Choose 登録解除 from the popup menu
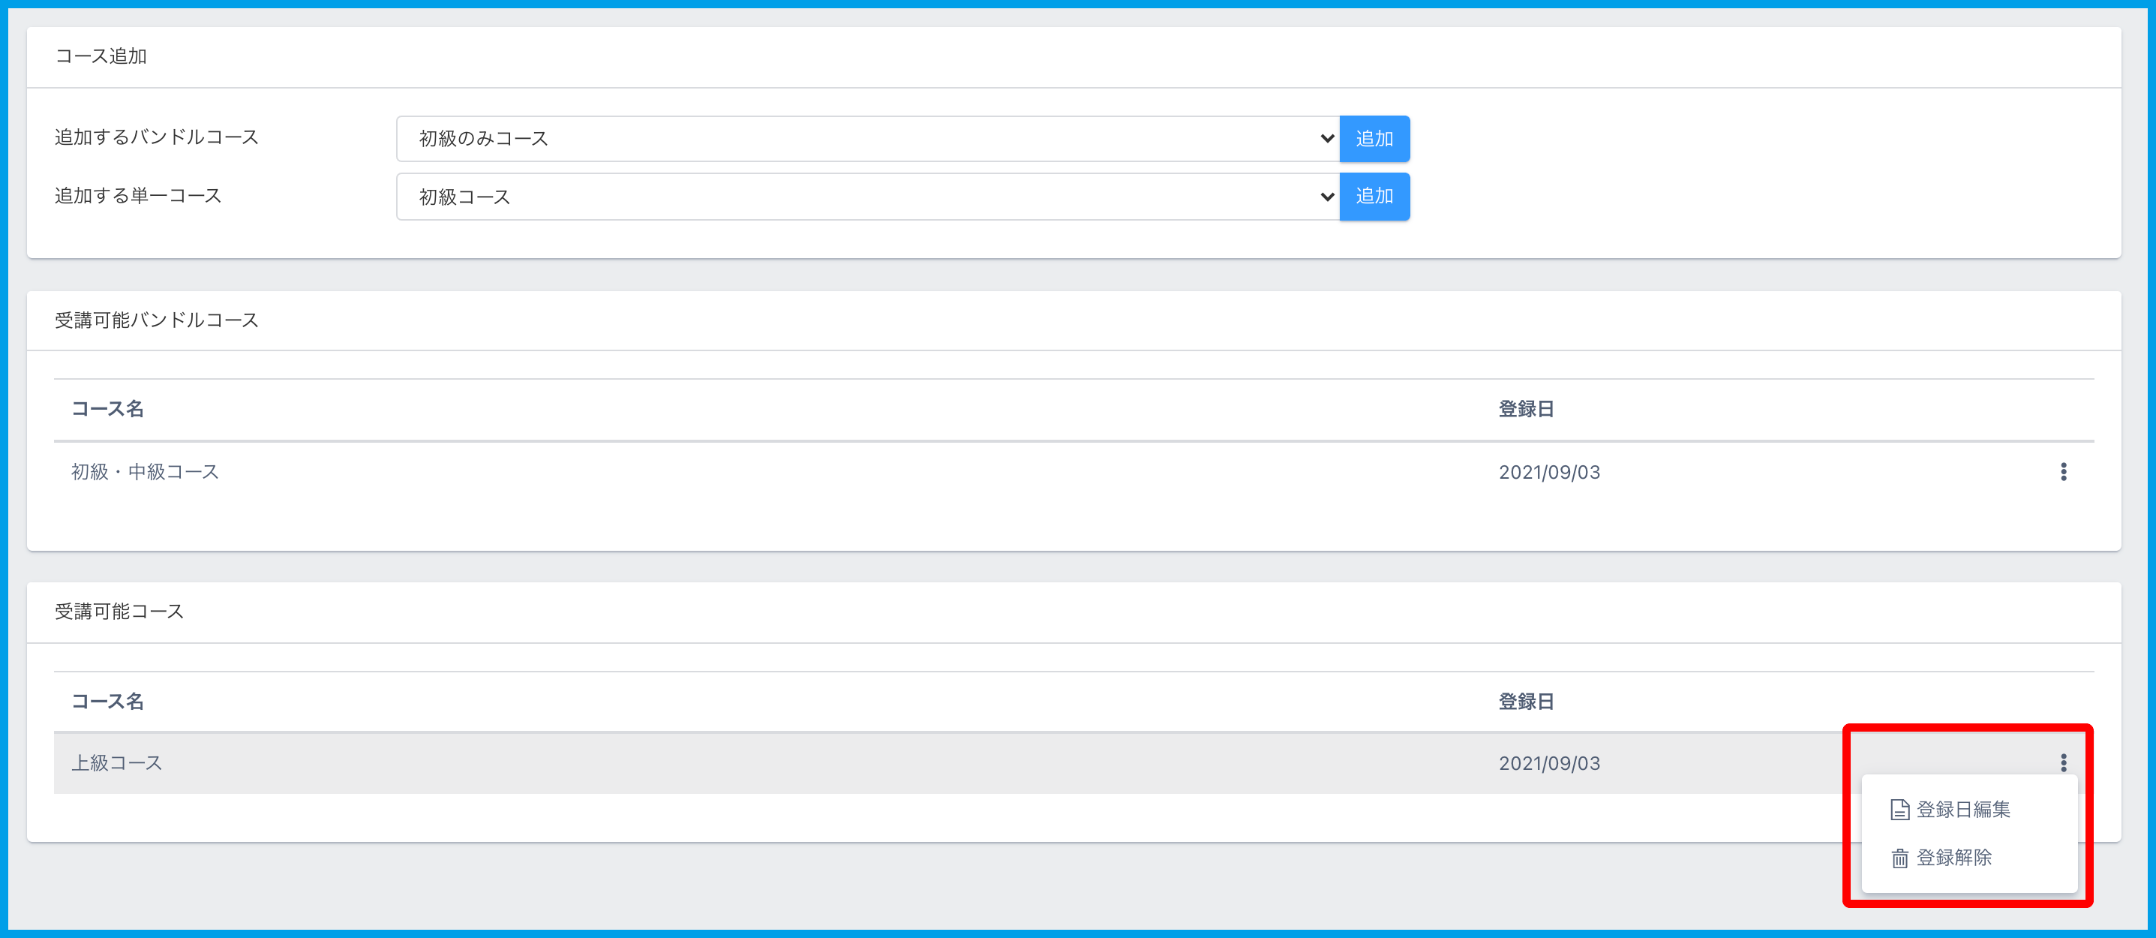The image size is (2156, 938). tap(1953, 858)
